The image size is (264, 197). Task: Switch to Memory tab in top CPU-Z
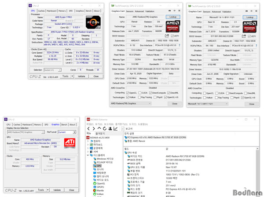coord(62,11)
